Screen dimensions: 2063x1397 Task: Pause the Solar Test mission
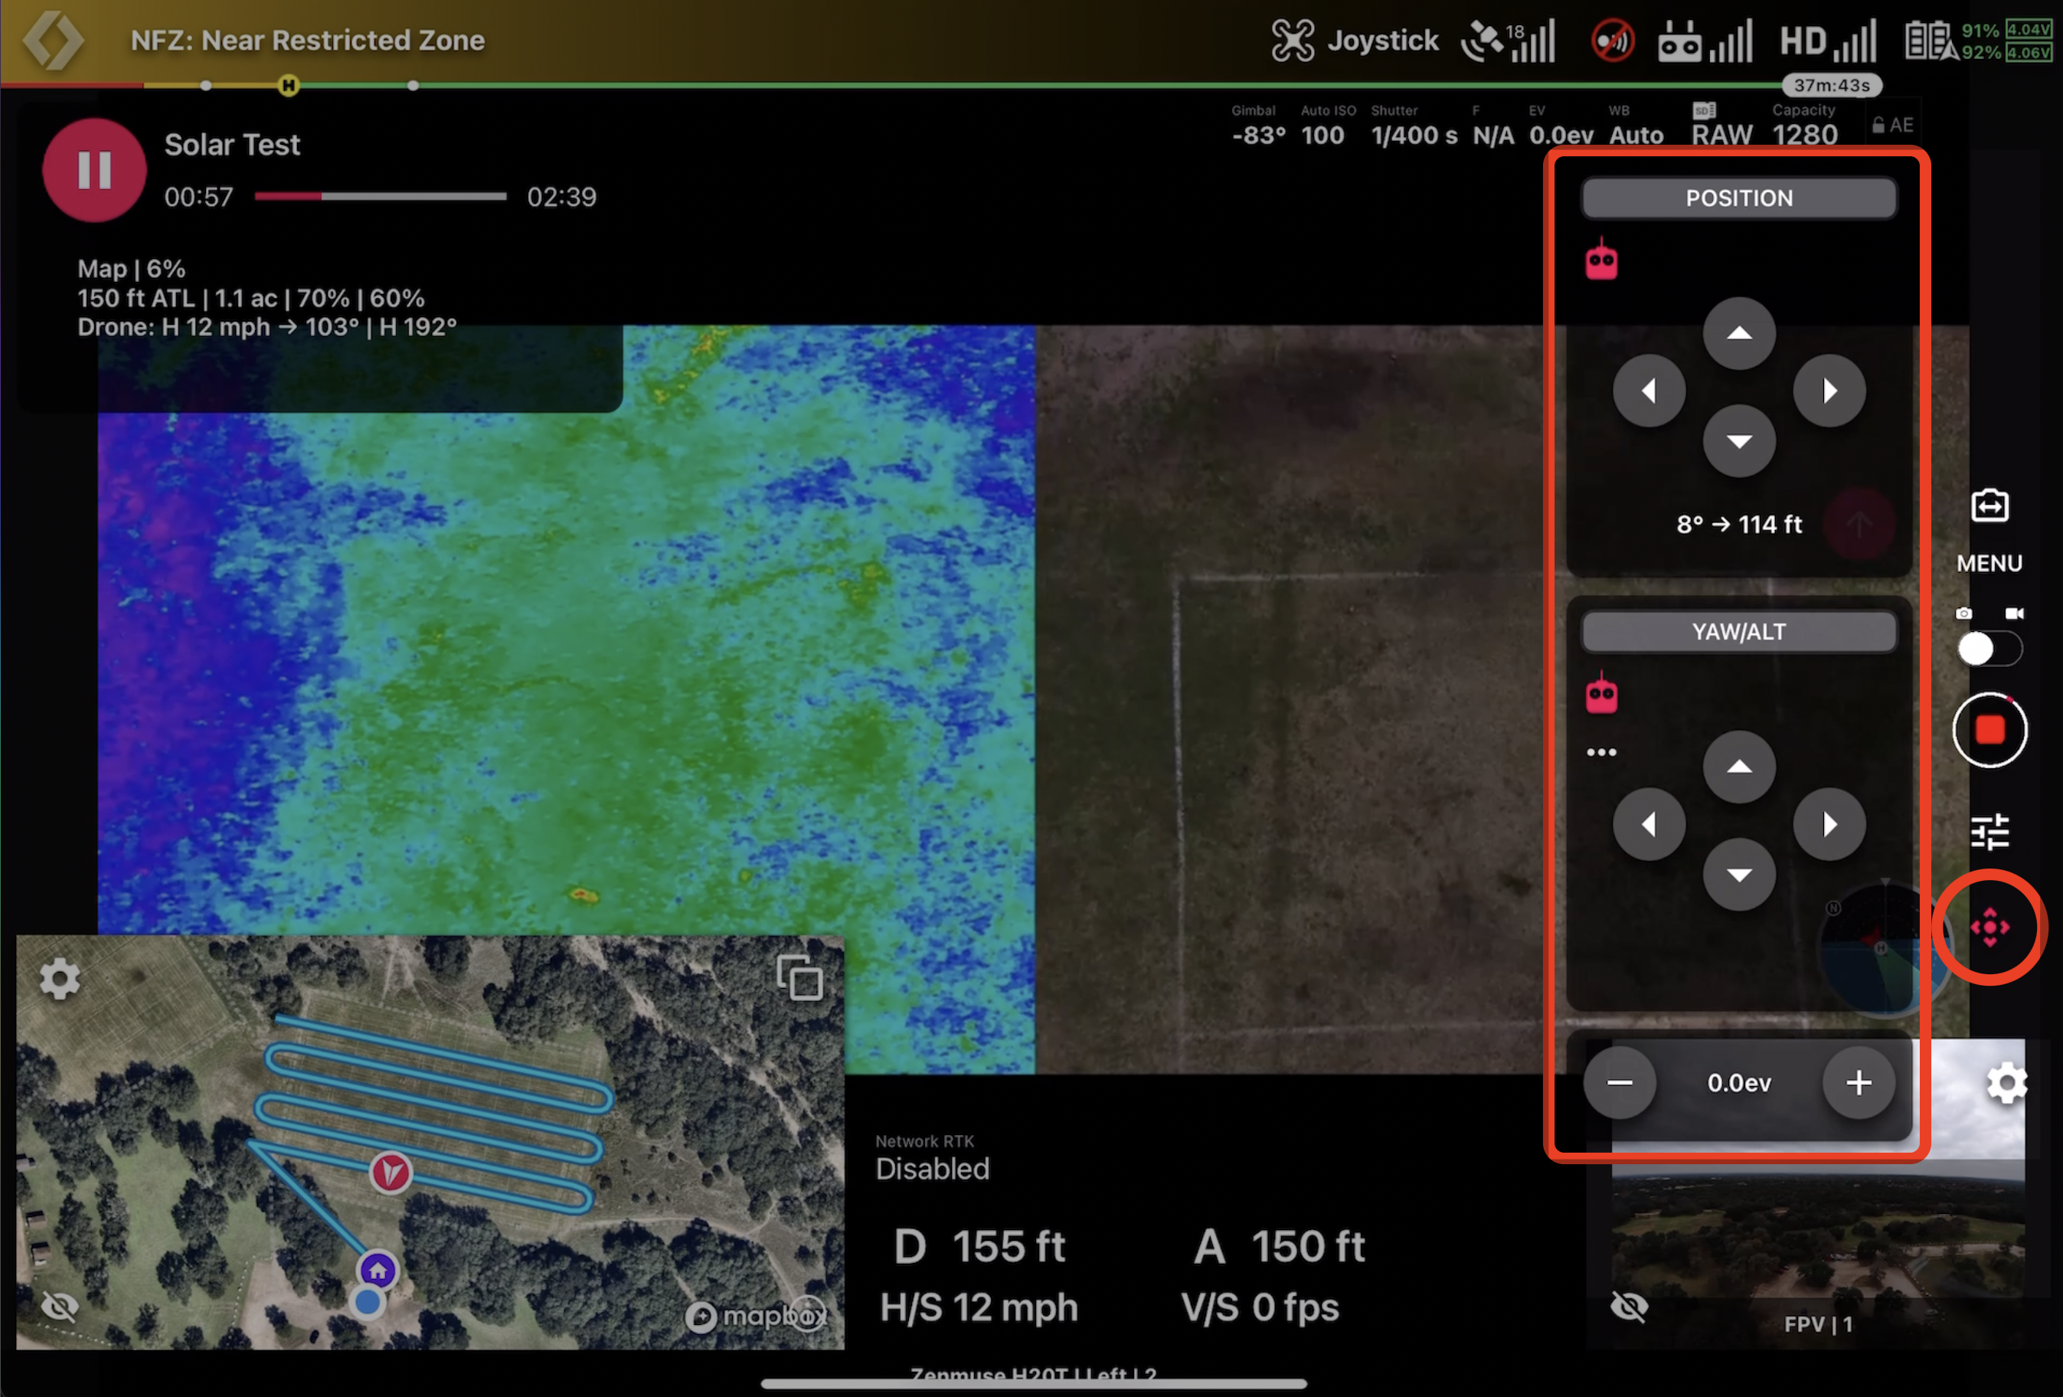[x=94, y=169]
